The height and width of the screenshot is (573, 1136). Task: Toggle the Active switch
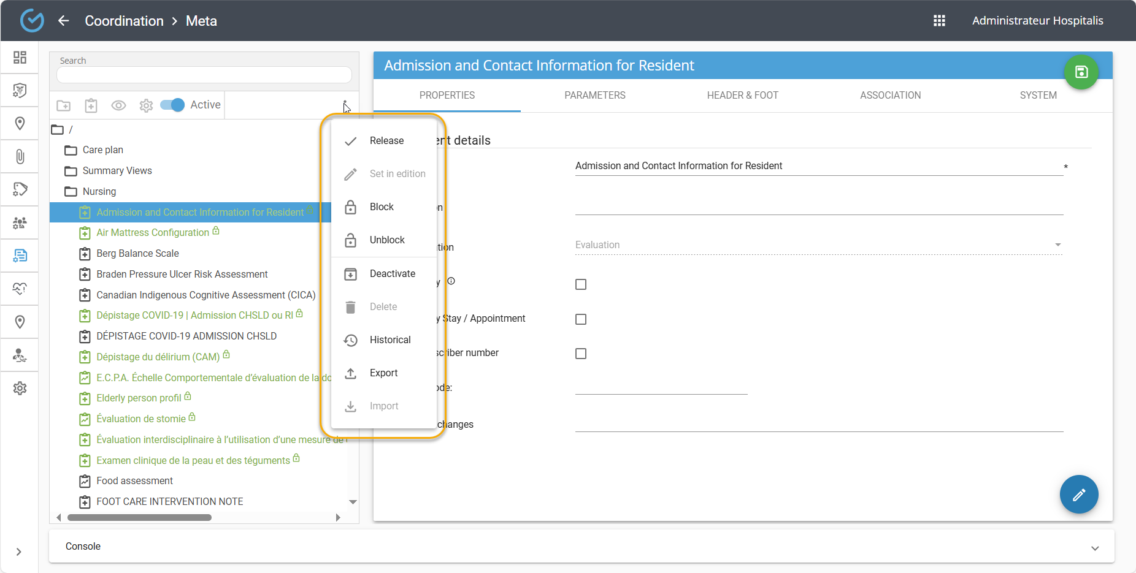(172, 105)
